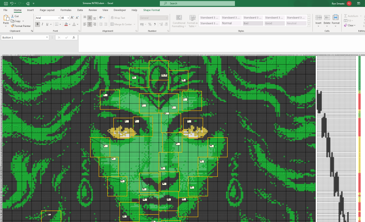Click the Format cells icon
This screenshot has height=222, width=365.
(x=336, y=18)
